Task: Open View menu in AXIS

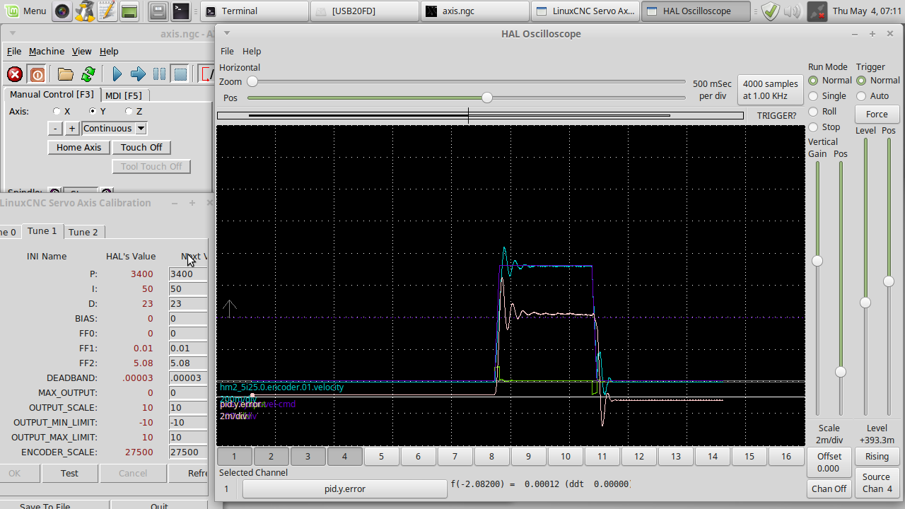Action: [82, 51]
